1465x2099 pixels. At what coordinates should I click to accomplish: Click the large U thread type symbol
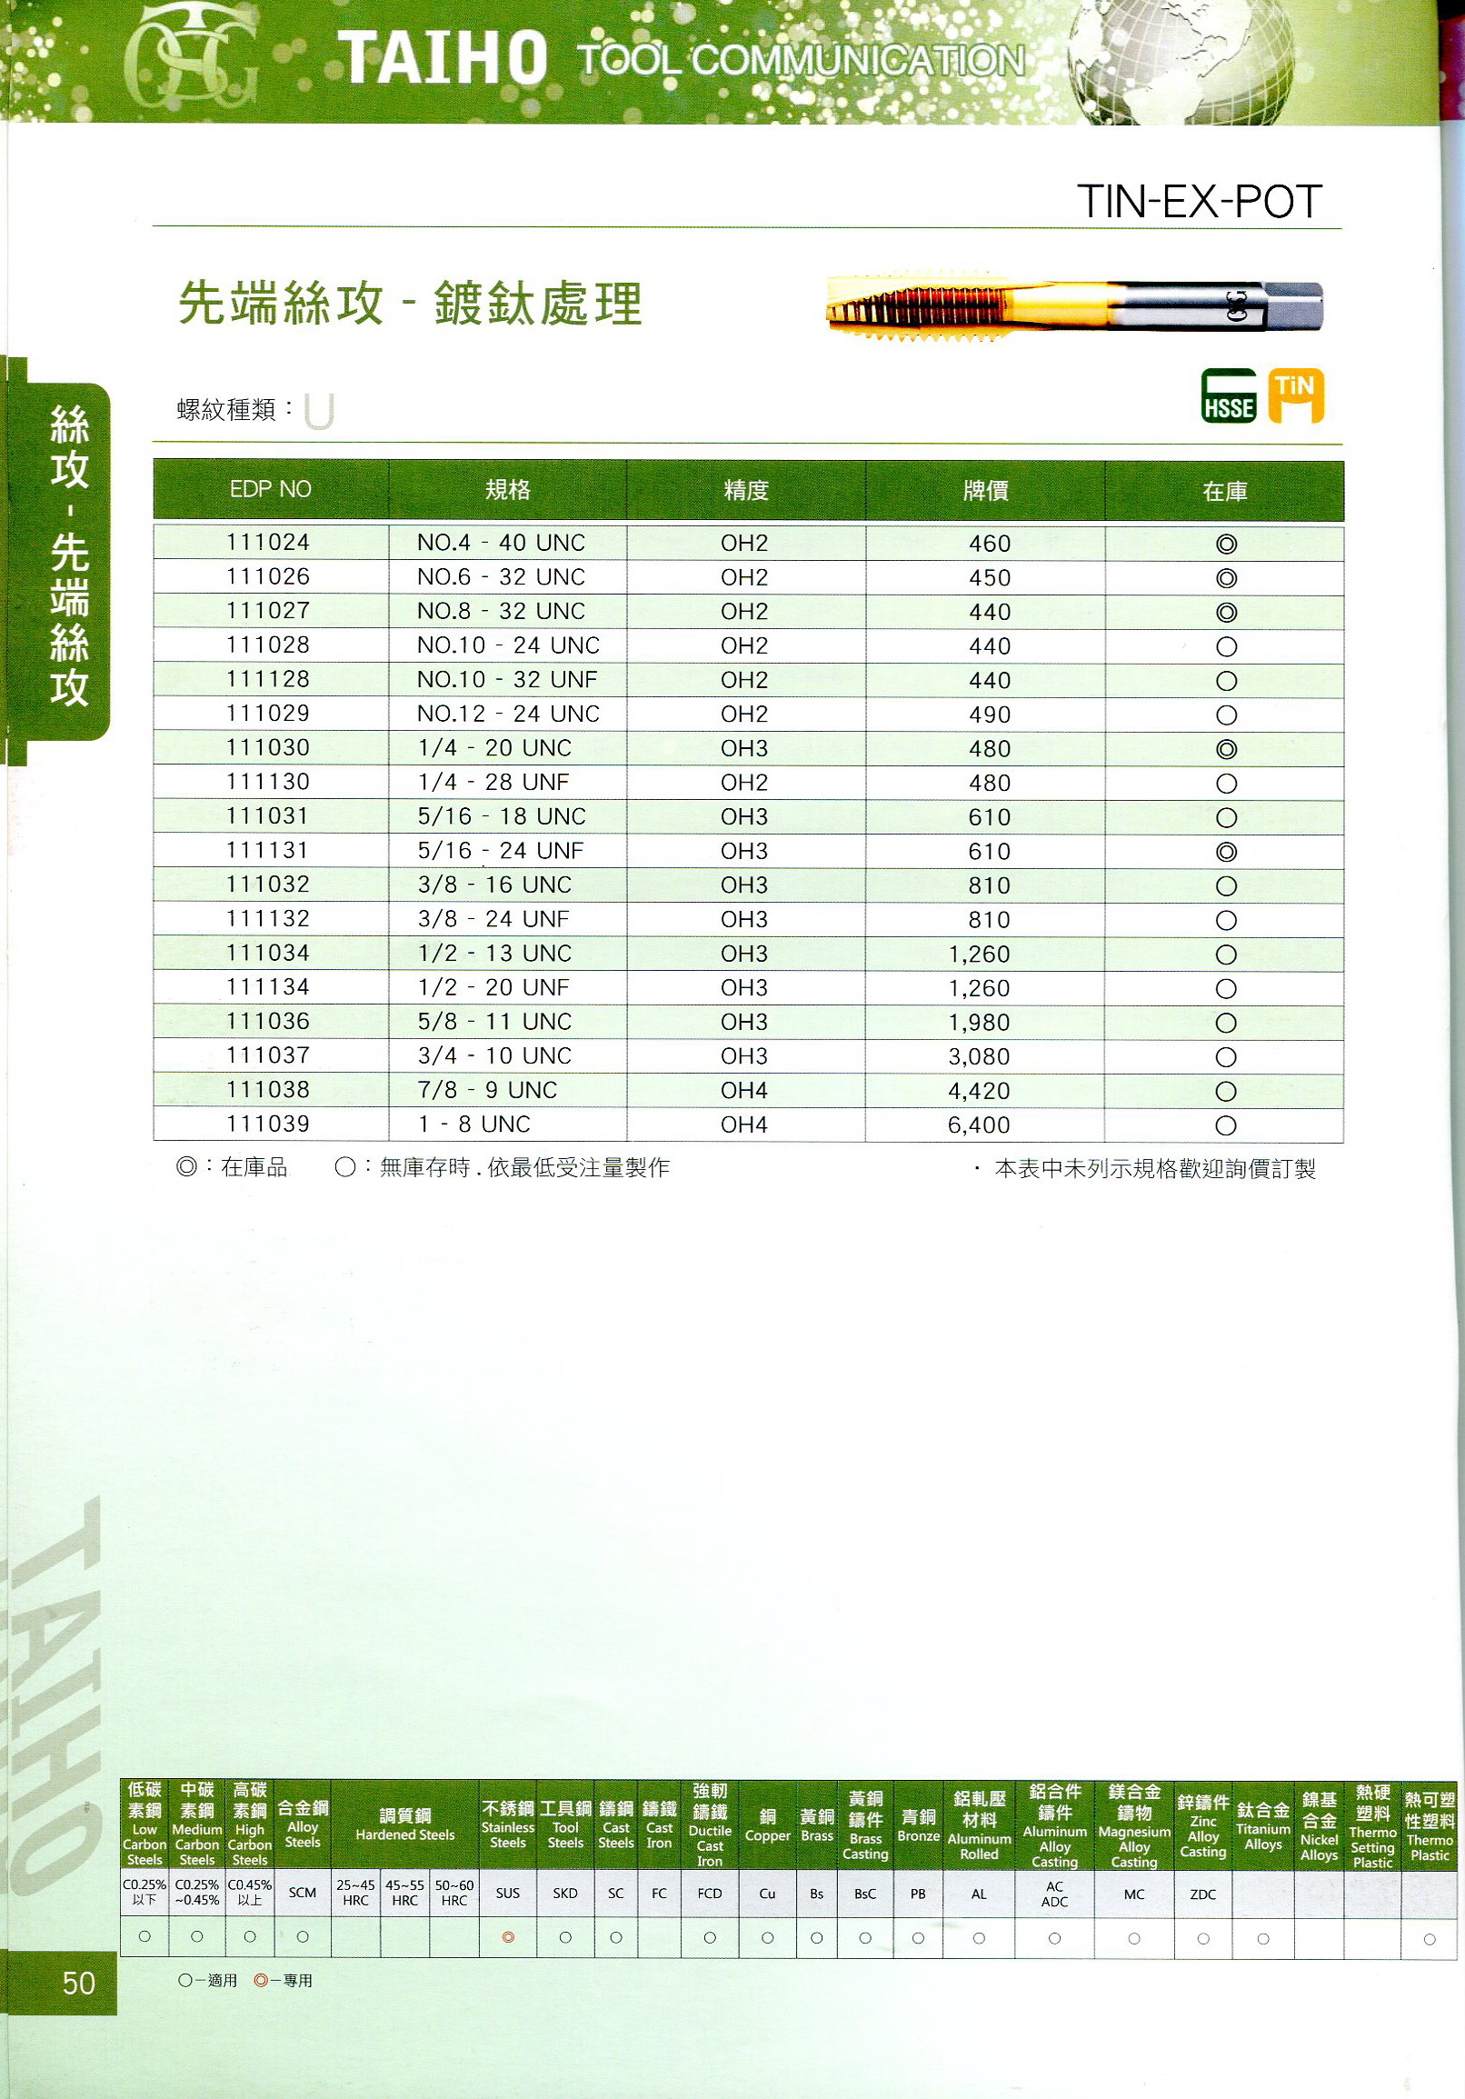click(319, 411)
